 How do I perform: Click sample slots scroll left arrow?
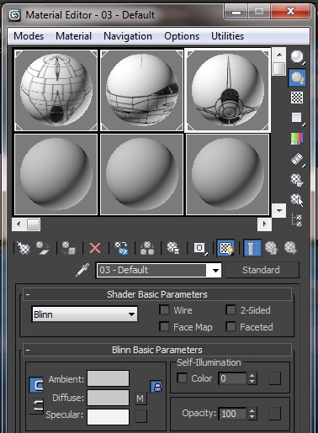point(19,224)
